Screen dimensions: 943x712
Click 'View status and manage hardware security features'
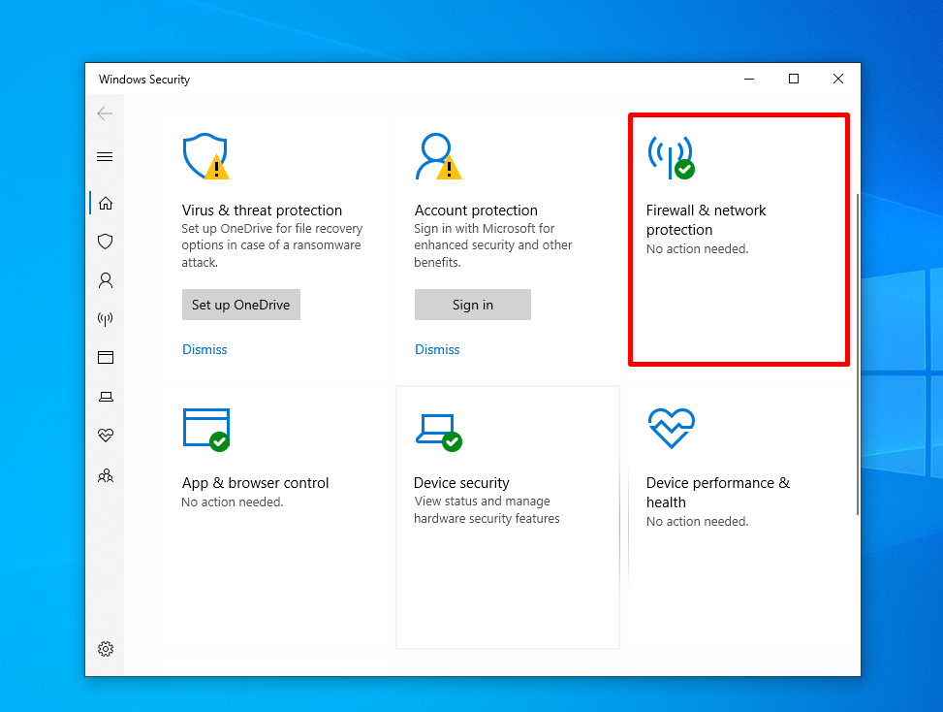tap(487, 510)
